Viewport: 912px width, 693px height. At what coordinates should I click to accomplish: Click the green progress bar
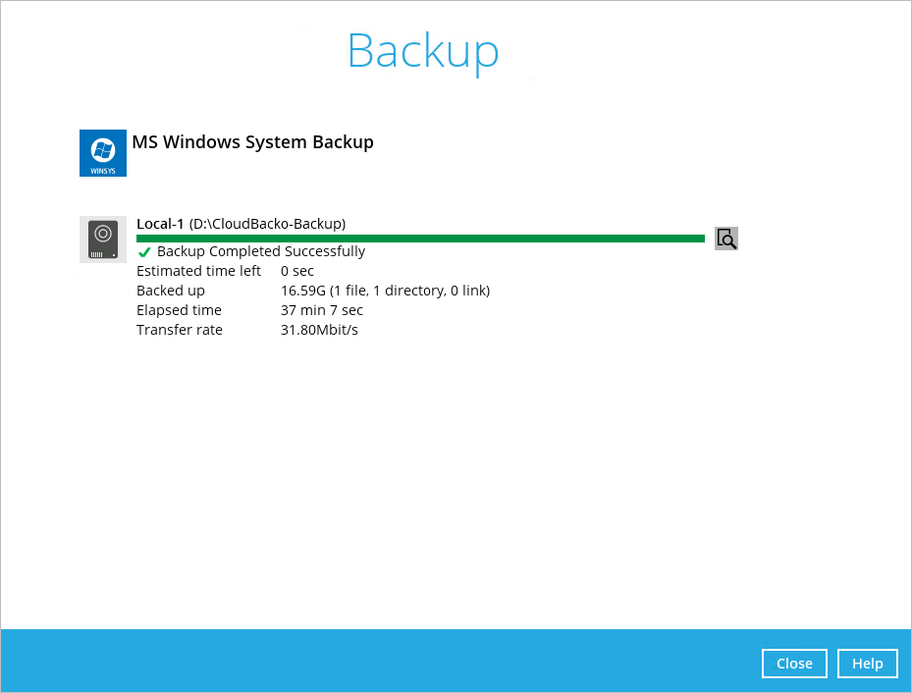(420, 238)
